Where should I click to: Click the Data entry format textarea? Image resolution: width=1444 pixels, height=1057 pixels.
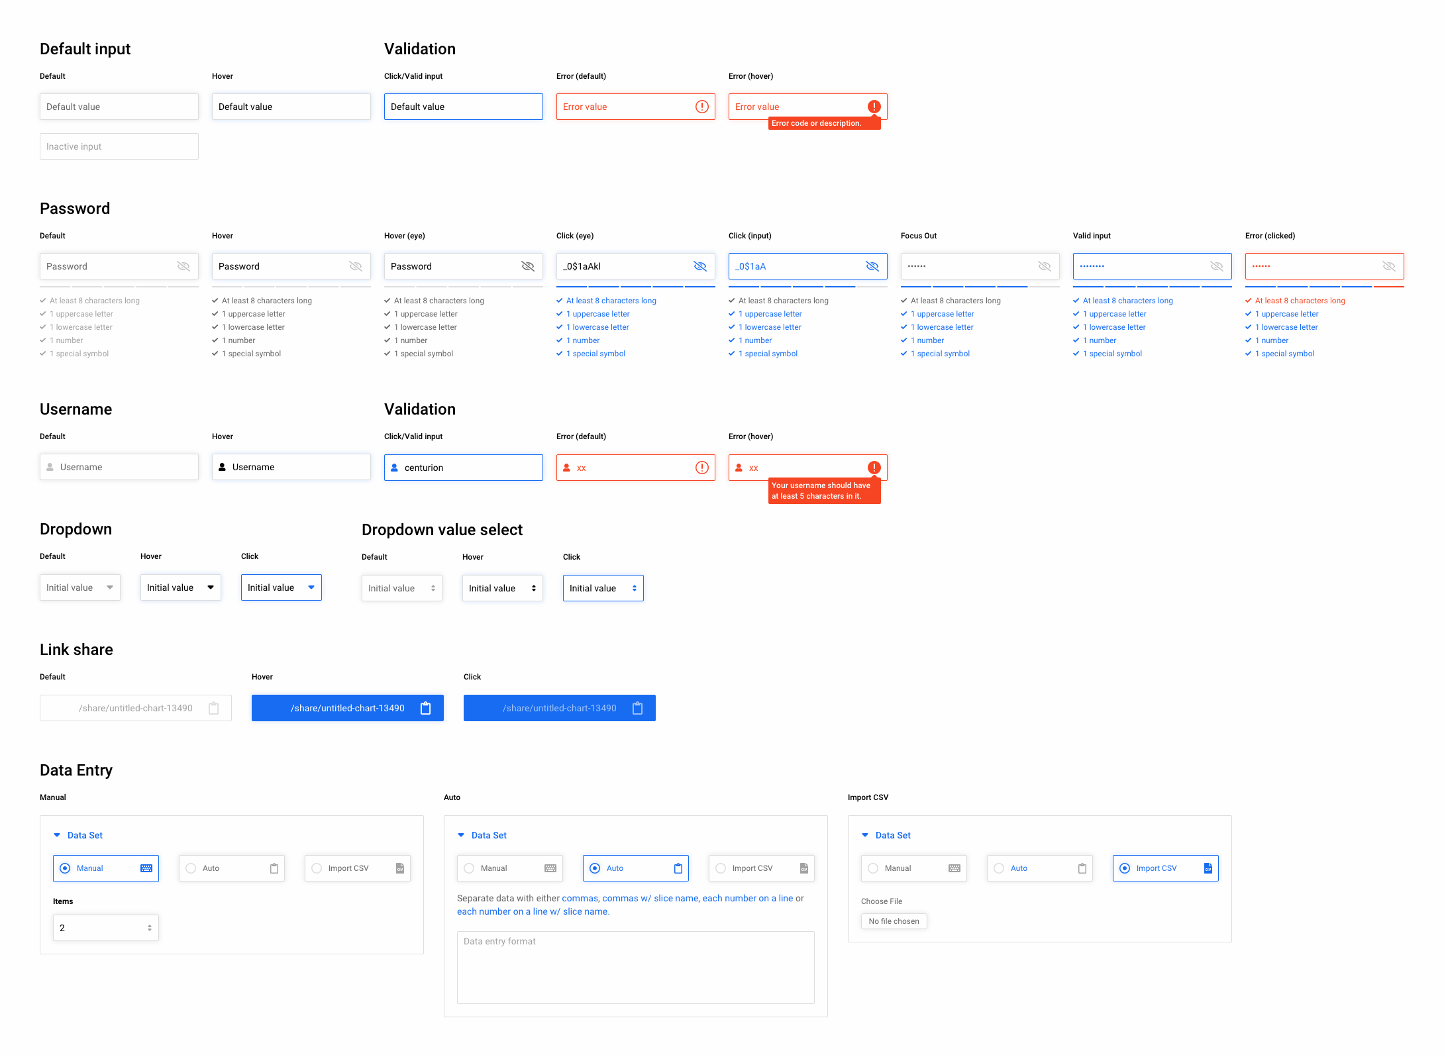tap(635, 967)
